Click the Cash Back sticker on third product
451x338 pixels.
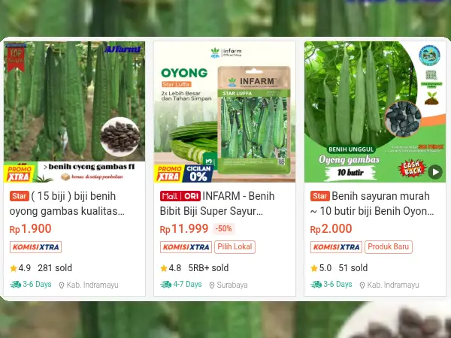coord(412,168)
